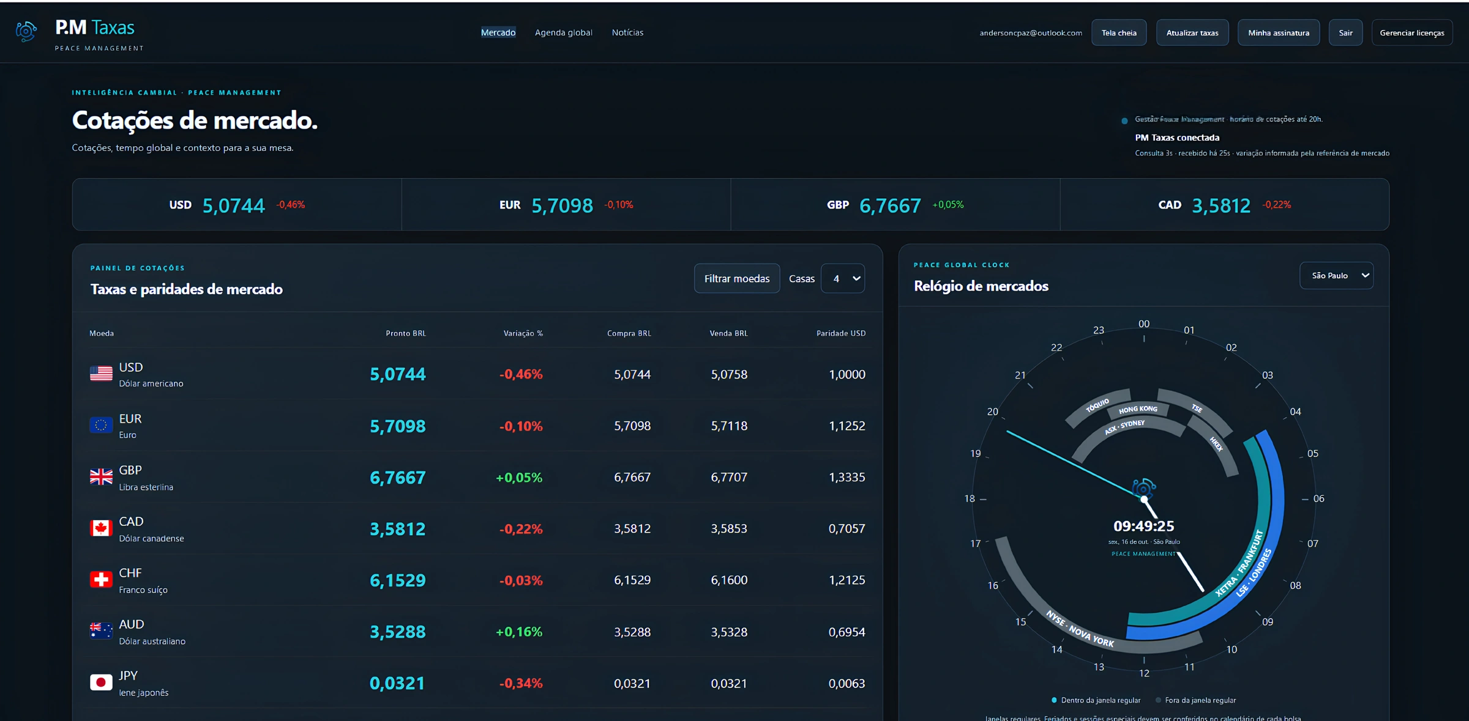Viewport: 1469px width, 721px height.
Task: Open the Casas decimal places dropdown
Action: coord(843,278)
